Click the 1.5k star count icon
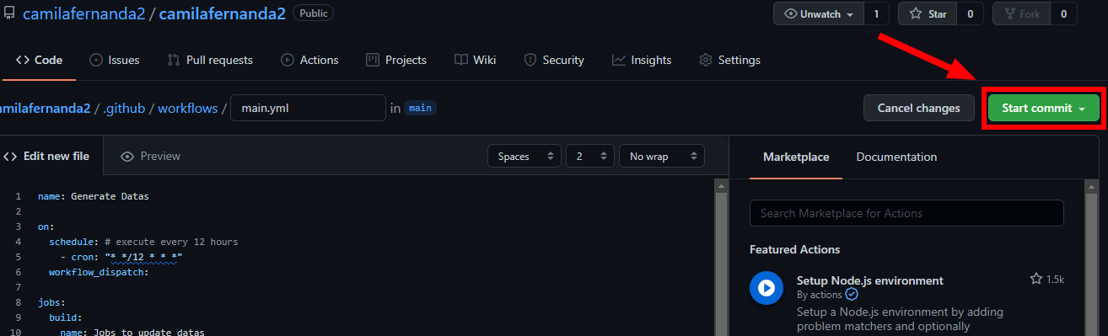 pyautogui.click(x=1035, y=279)
